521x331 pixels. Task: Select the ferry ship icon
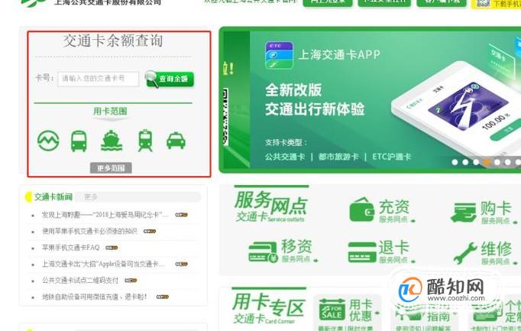(x=112, y=141)
